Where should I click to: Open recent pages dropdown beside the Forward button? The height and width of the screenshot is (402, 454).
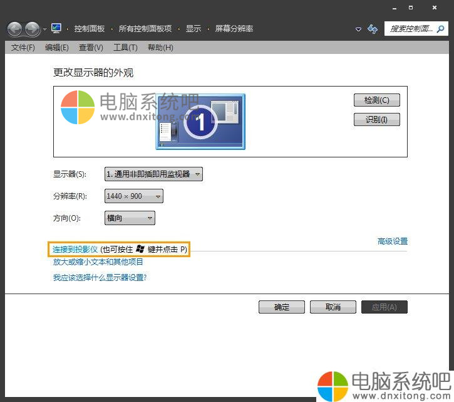(44, 29)
